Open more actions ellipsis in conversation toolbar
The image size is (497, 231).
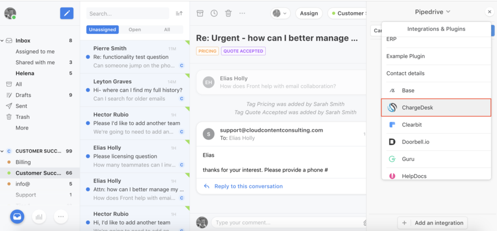click(242, 13)
